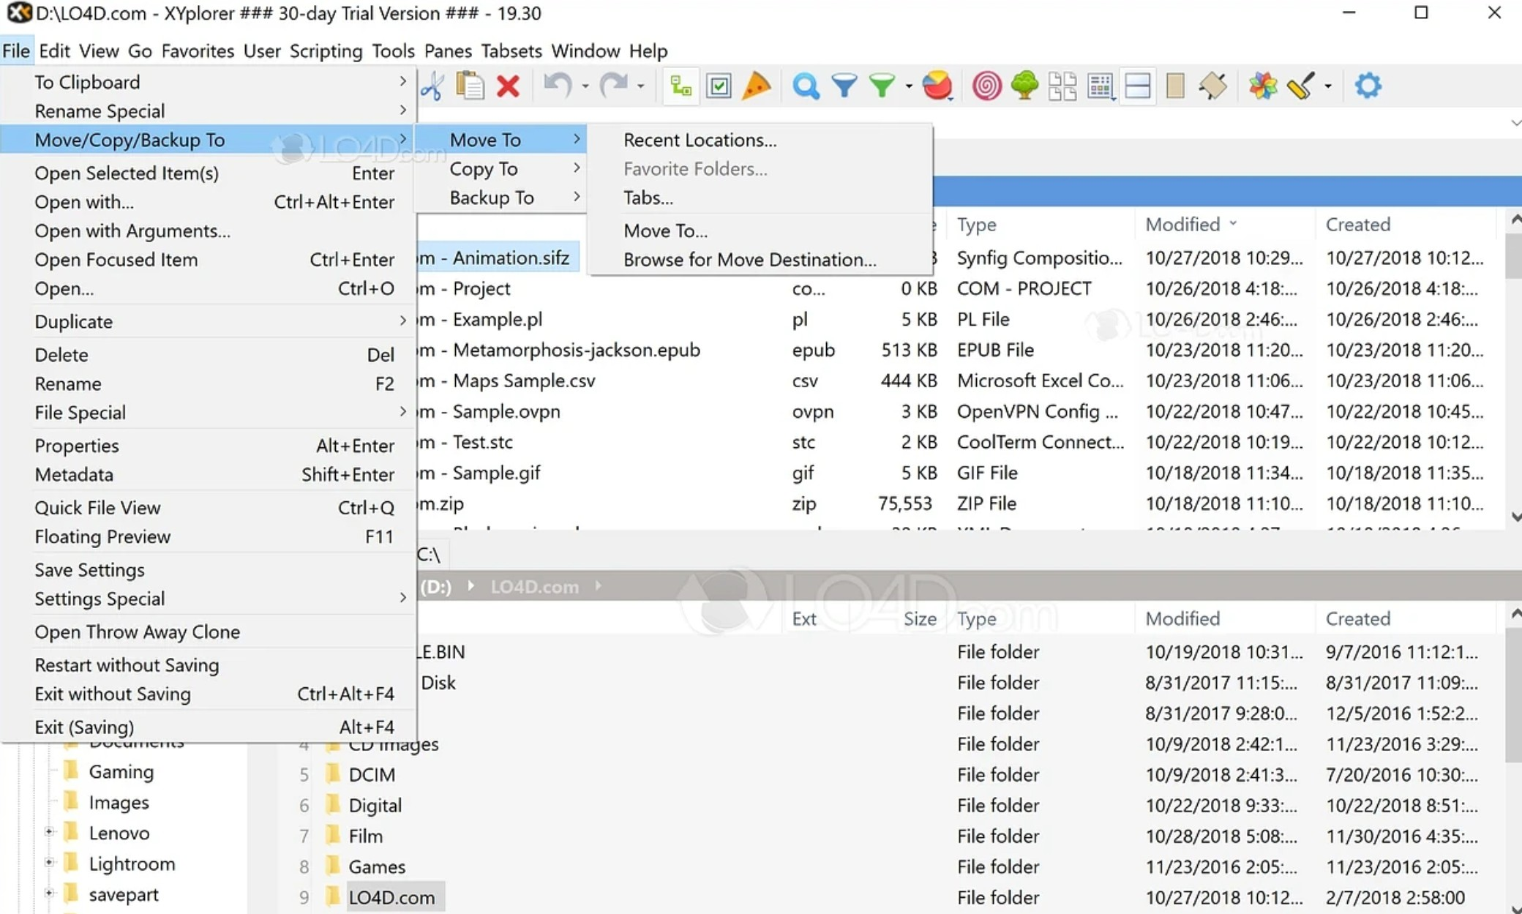Click the Undo arrow toolbar icon
Screen dimensions: 1522x914
point(558,86)
